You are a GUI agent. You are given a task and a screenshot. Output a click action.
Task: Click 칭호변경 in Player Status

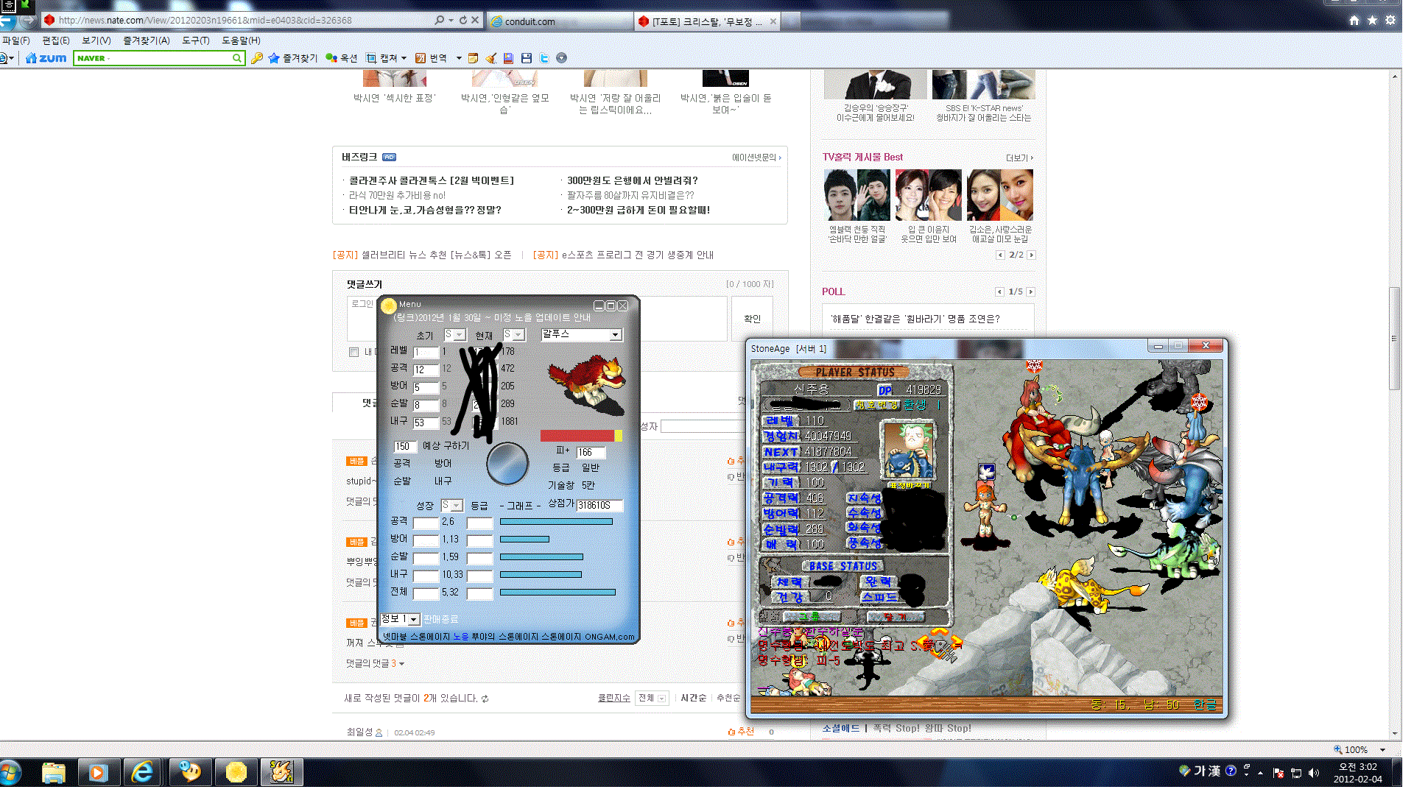(876, 405)
